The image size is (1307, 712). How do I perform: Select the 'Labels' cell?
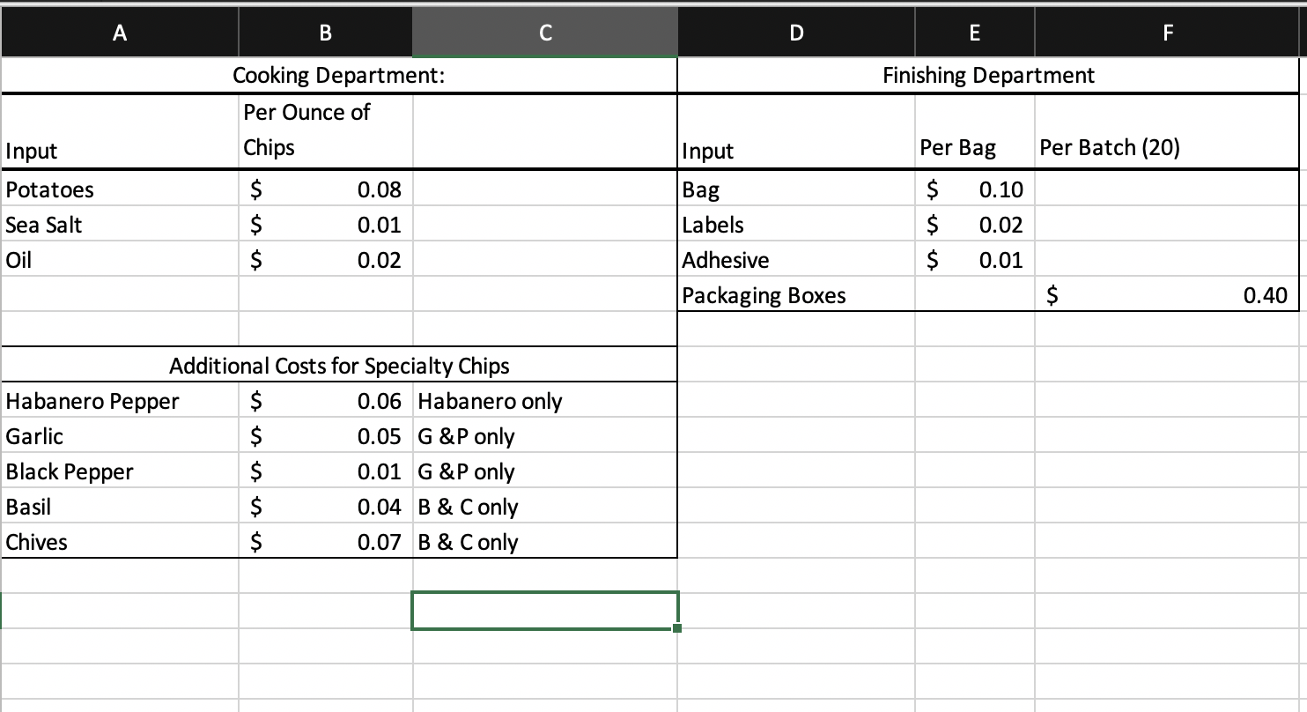(796, 225)
